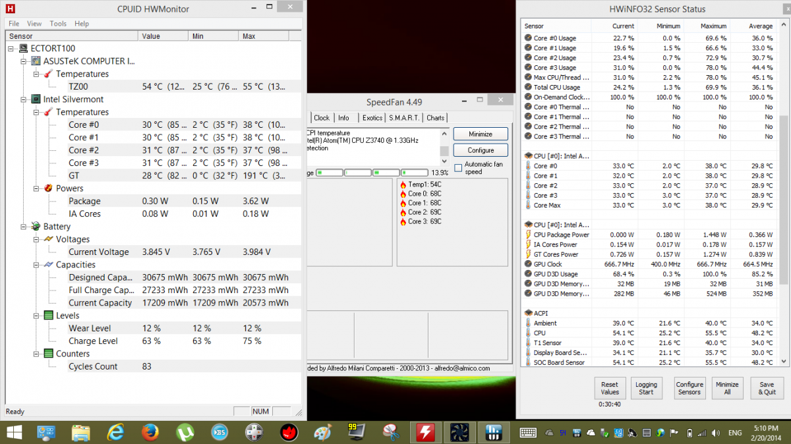Select the GPU D3D Usage row
Screen dimensions: 791x444
pos(649,274)
